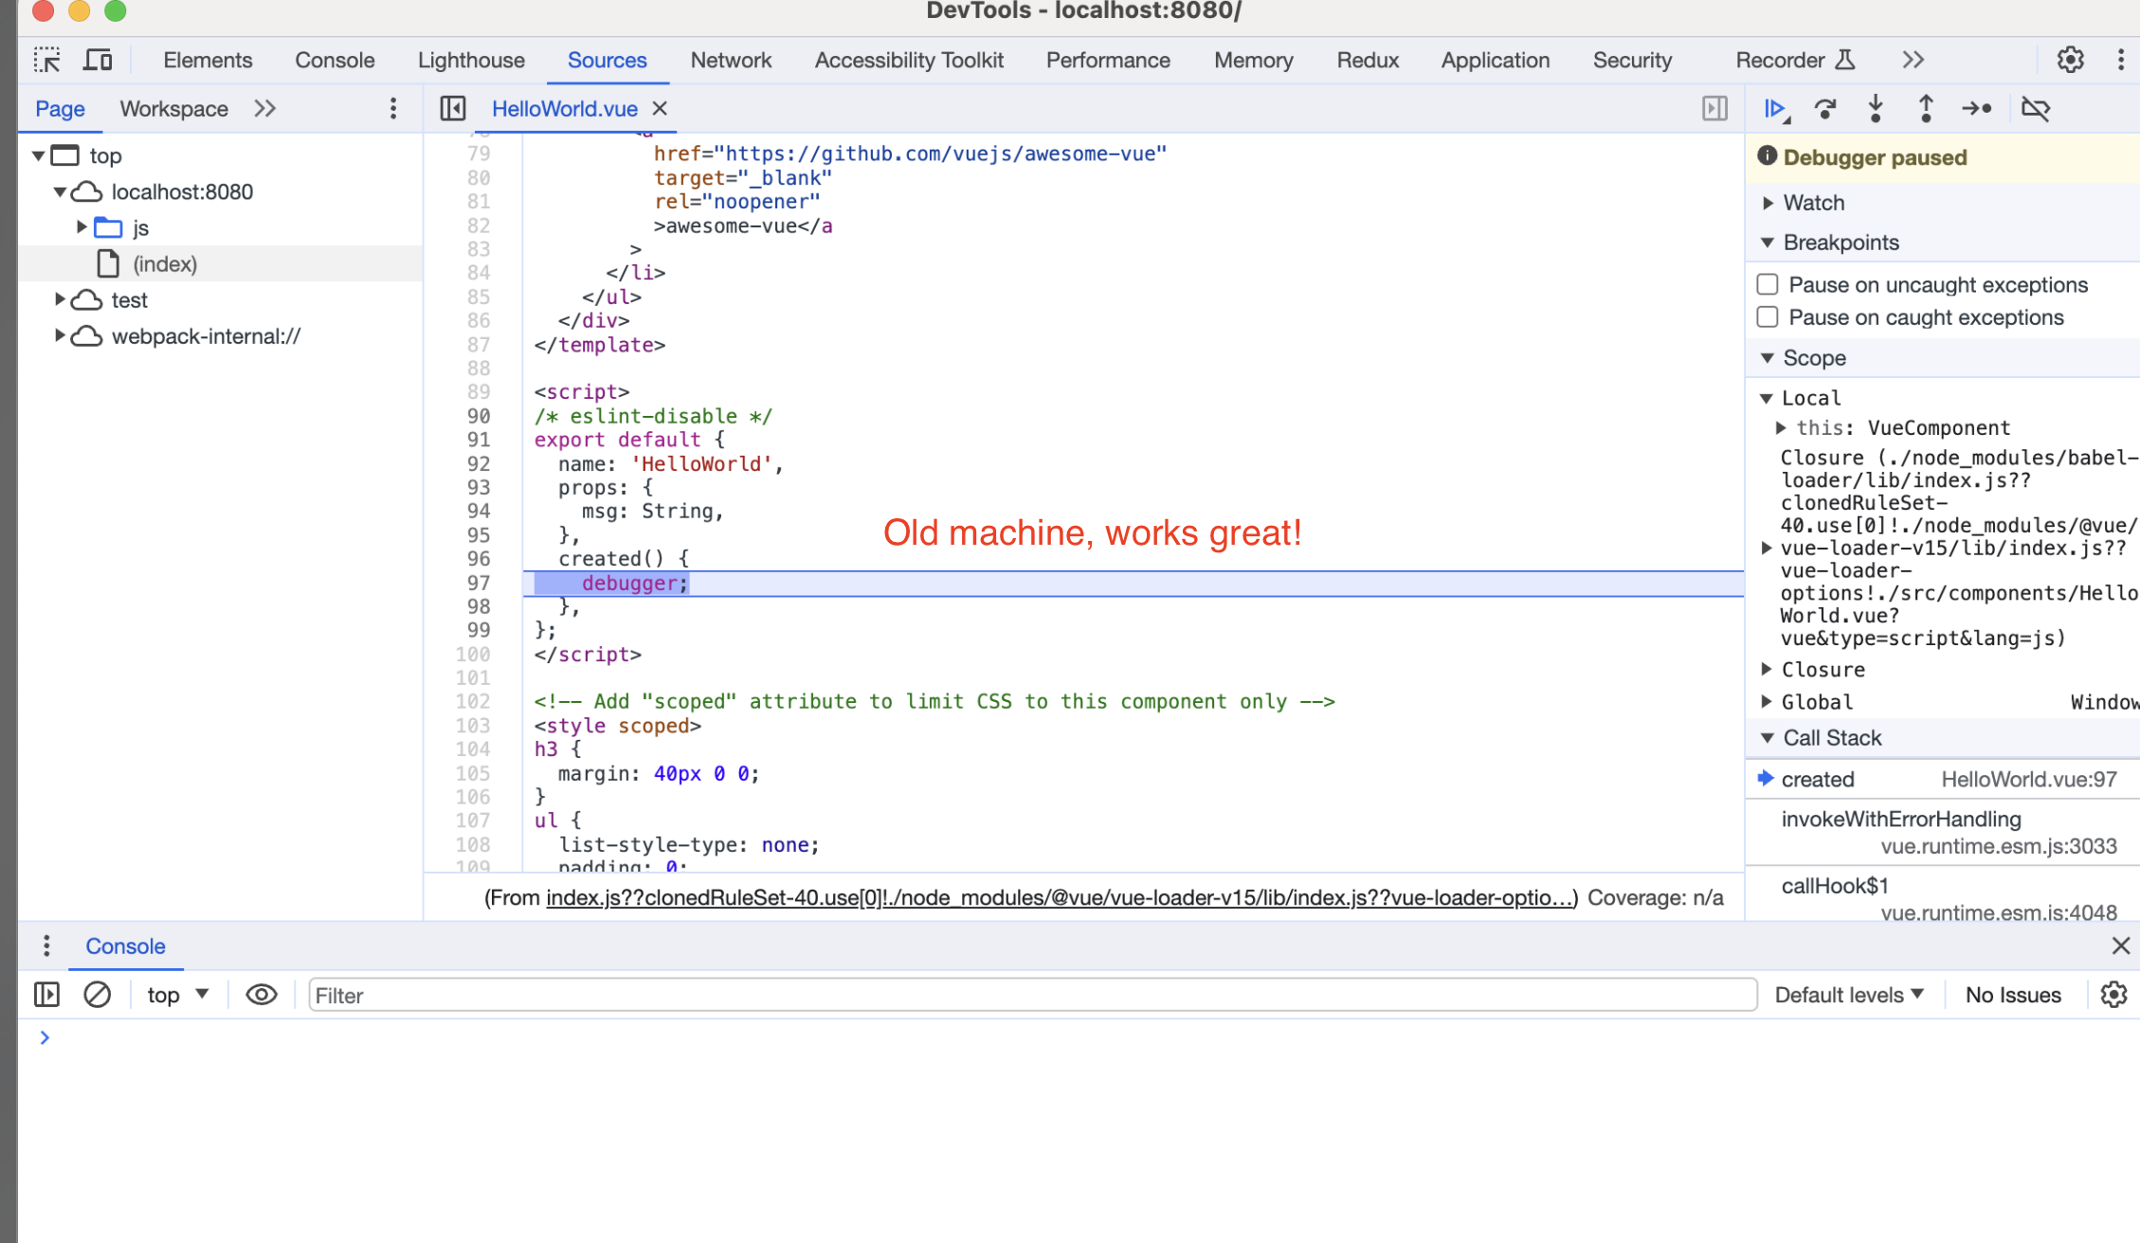Select the invokeWithErrorHandling stack frame

pyautogui.click(x=1942, y=832)
